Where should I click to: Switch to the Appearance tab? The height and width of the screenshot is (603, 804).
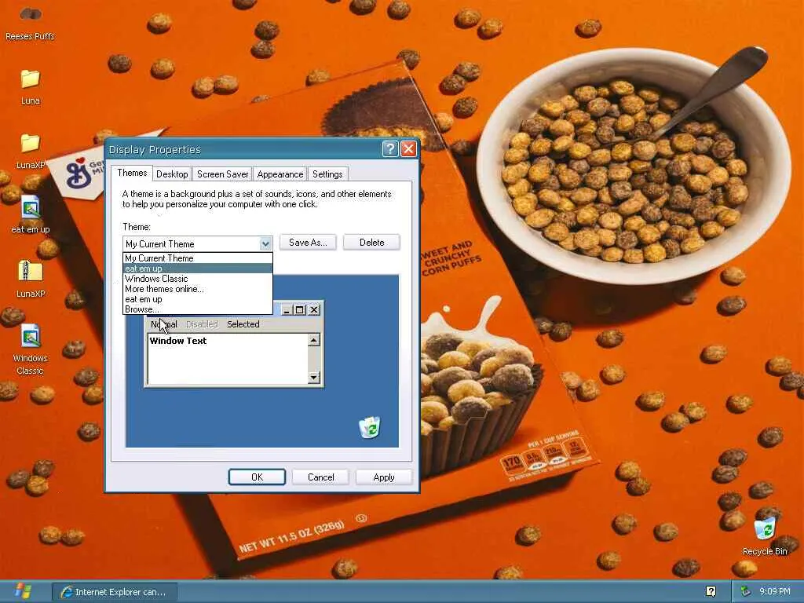280,174
